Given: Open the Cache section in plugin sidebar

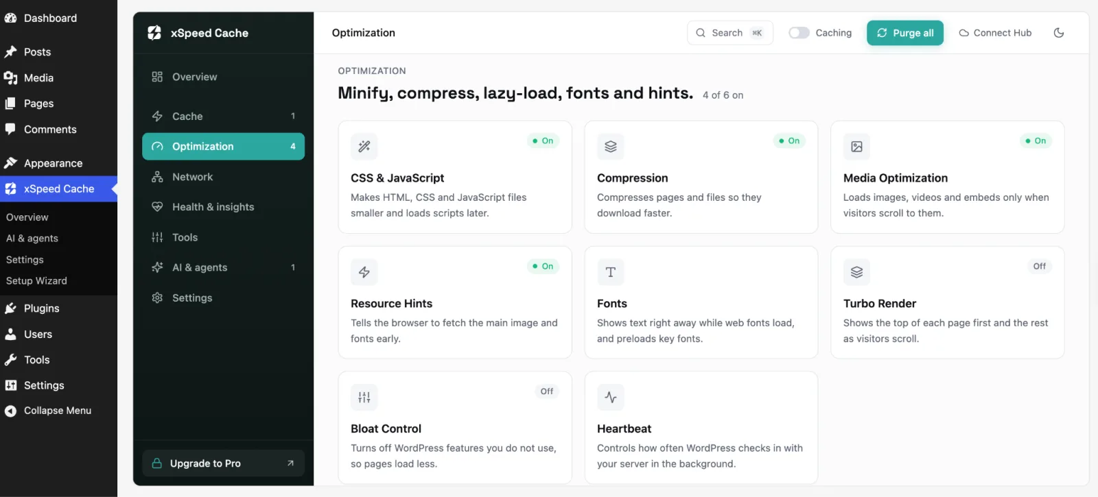Looking at the screenshot, I should click(223, 117).
